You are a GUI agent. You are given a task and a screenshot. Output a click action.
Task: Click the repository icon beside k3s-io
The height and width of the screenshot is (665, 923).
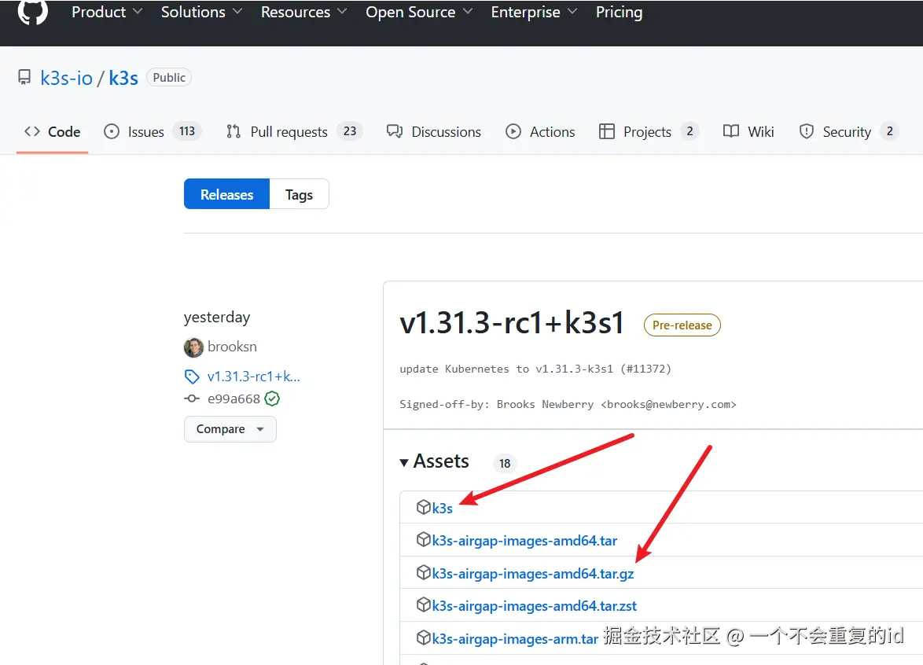coord(24,78)
